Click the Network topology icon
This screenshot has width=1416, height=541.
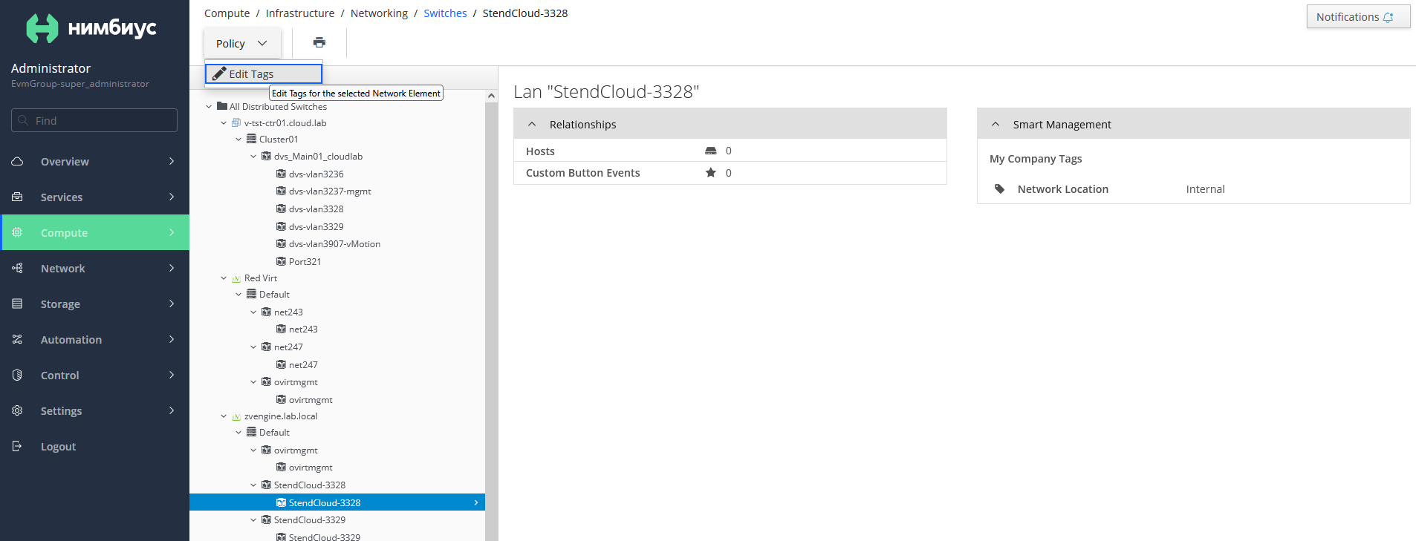17,268
